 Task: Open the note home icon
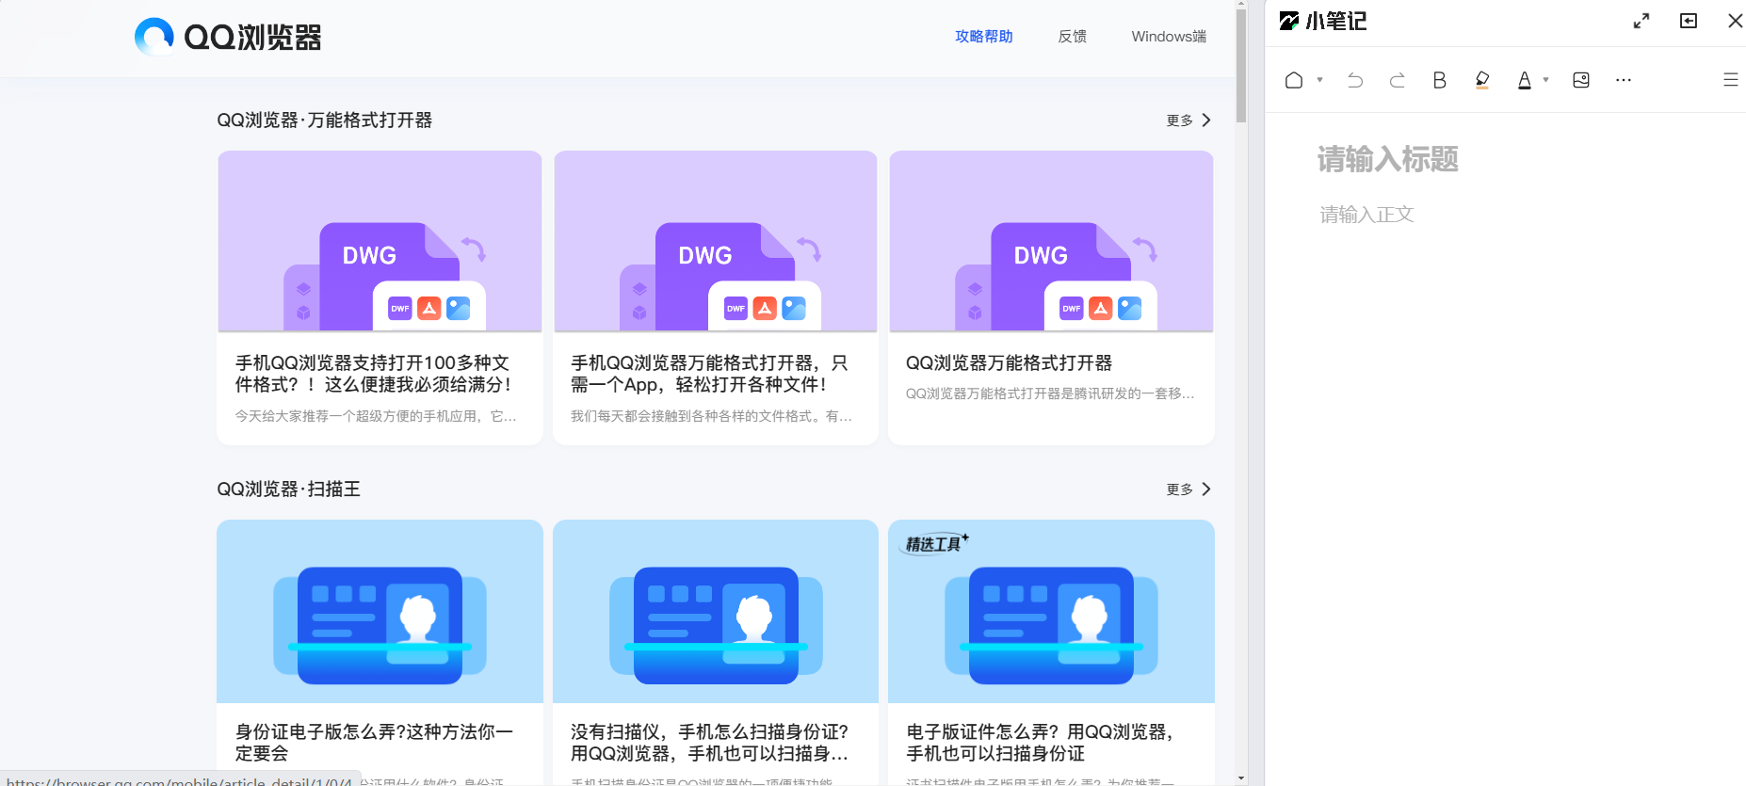[x=1294, y=80]
